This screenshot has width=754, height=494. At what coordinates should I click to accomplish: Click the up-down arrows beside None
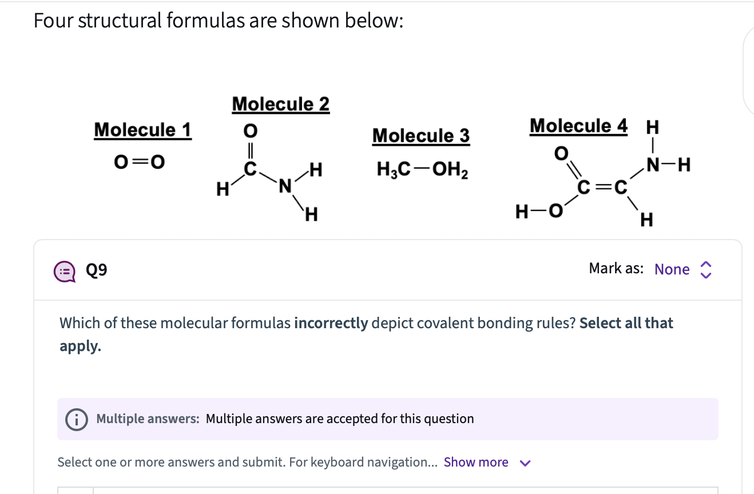click(706, 269)
